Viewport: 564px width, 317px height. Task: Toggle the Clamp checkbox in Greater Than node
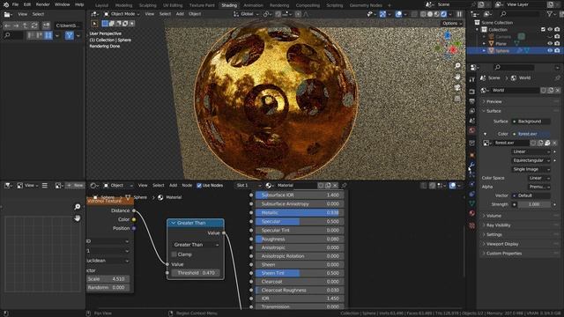coord(174,254)
